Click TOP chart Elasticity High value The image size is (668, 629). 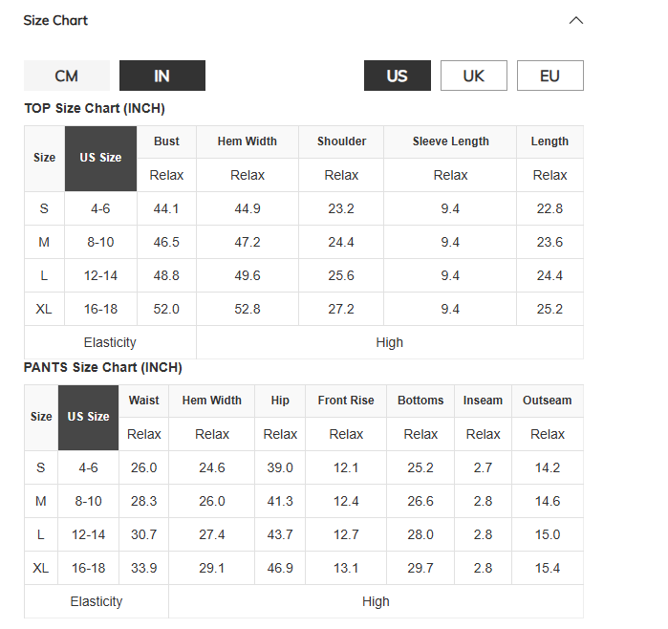pyautogui.click(x=390, y=342)
